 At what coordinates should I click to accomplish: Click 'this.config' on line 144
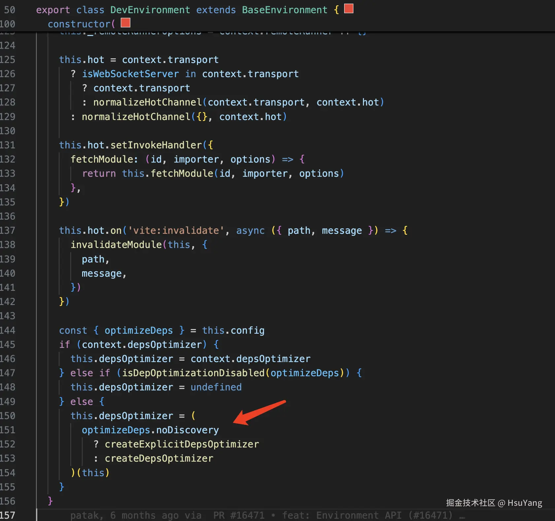(233, 330)
